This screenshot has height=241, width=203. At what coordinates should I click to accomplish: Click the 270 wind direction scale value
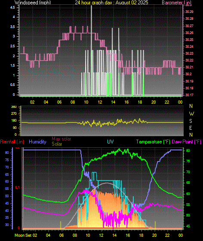(14, 114)
